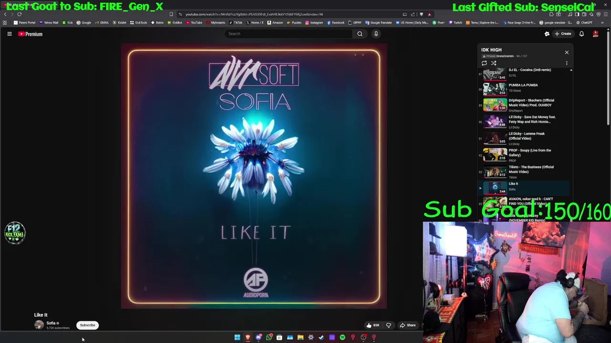The image size is (611, 343).
Task: Click the YouTube search magnifier button
Action: coord(360,34)
